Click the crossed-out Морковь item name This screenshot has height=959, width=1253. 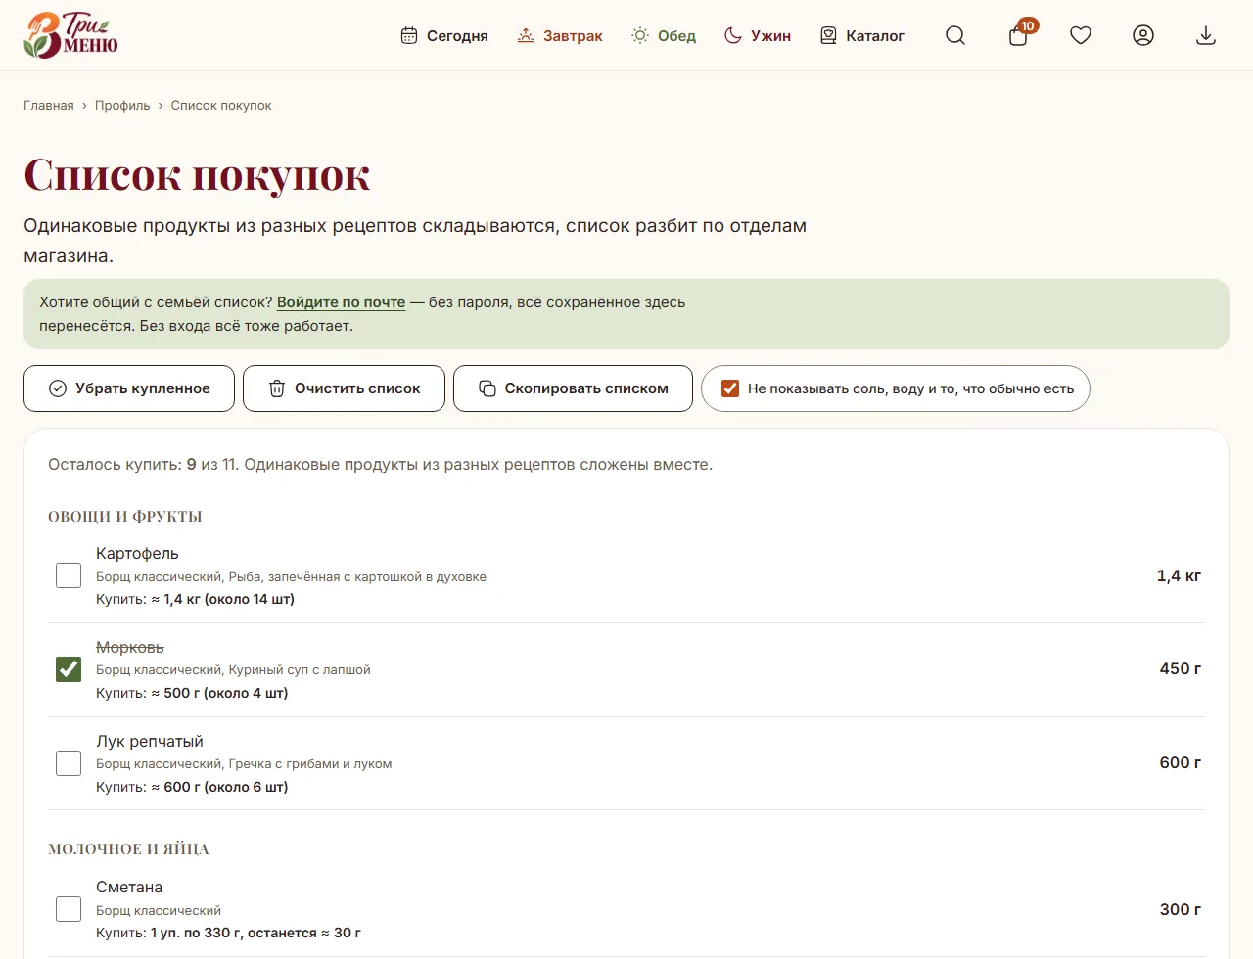click(x=130, y=648)
